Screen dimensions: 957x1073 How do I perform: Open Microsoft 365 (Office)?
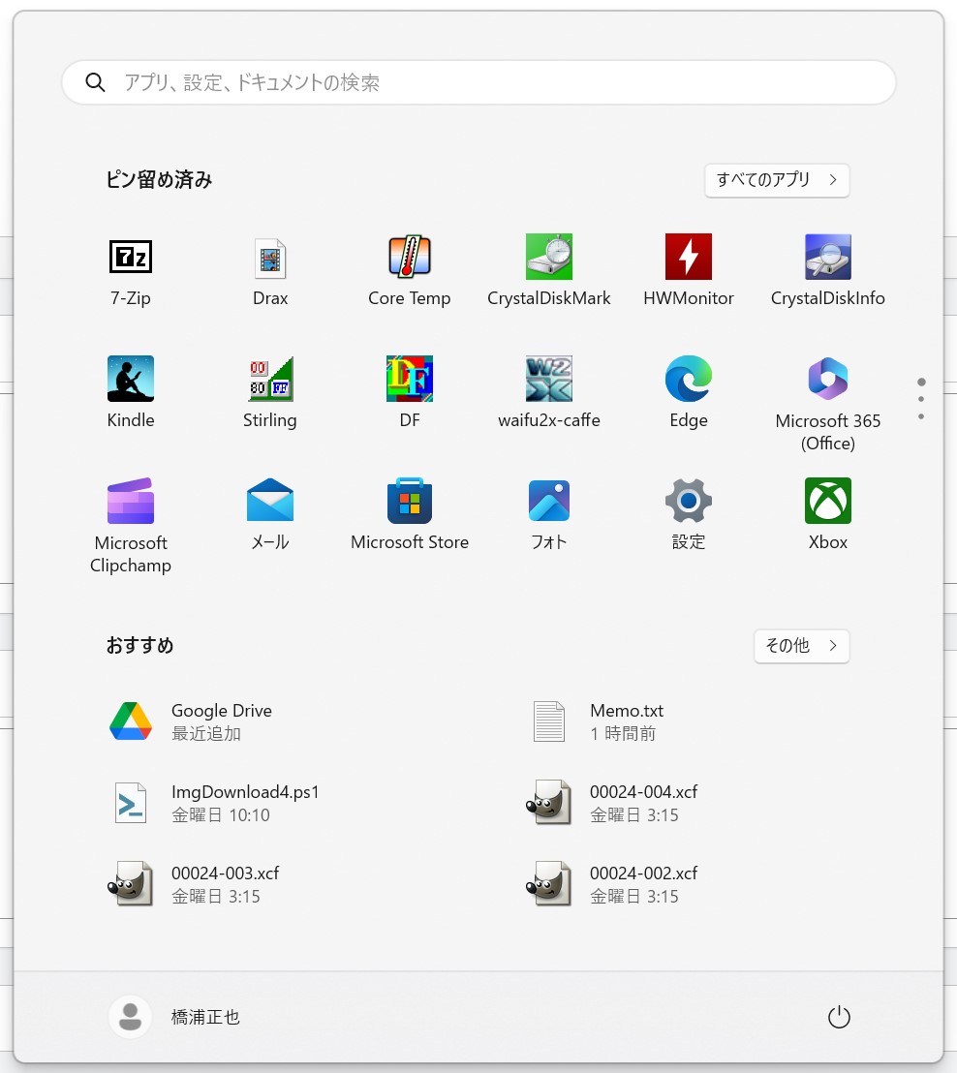[x=828, y=404]
